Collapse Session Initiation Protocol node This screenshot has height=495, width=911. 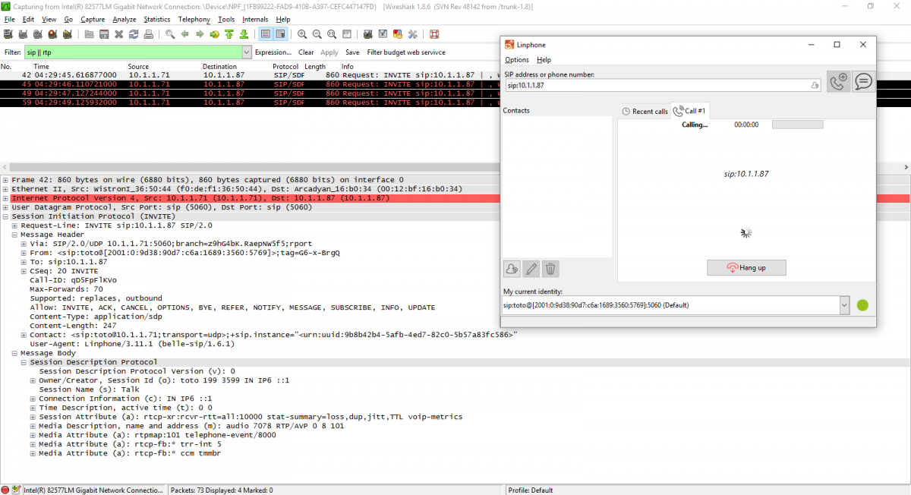[x=6, y=216]
